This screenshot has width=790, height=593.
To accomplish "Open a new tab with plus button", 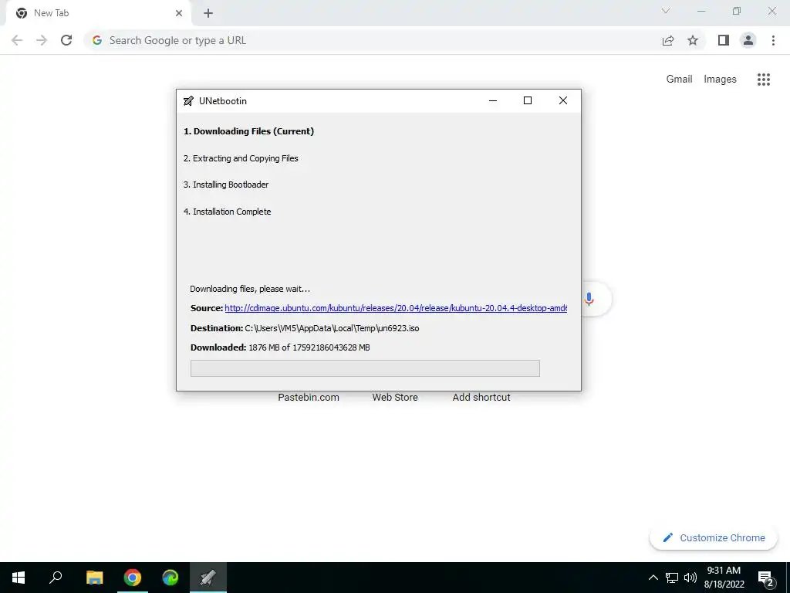I will pyautogui.click(x=208, y=13).
